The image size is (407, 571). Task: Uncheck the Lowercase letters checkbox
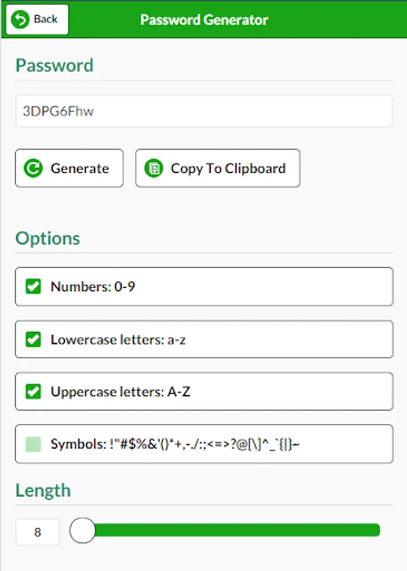point(33,339)
